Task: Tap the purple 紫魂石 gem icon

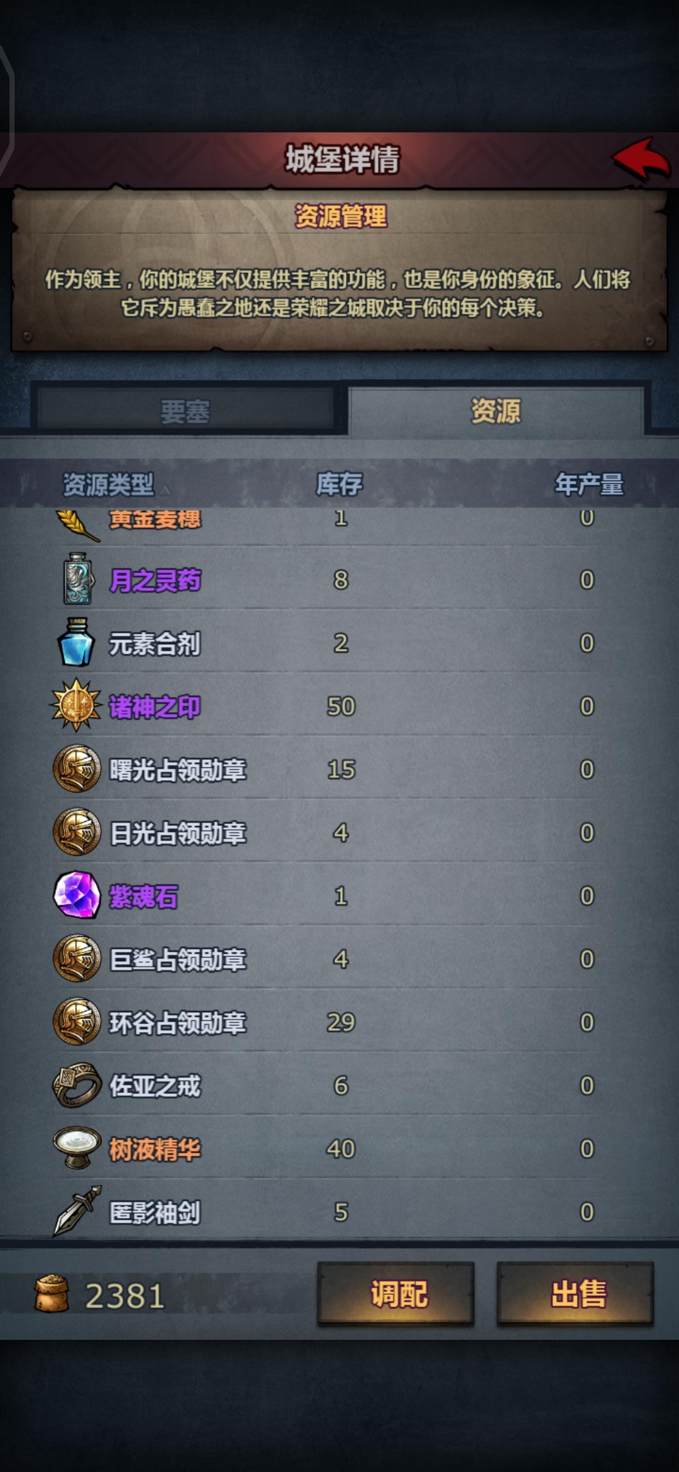Action: tap(77, 895)
